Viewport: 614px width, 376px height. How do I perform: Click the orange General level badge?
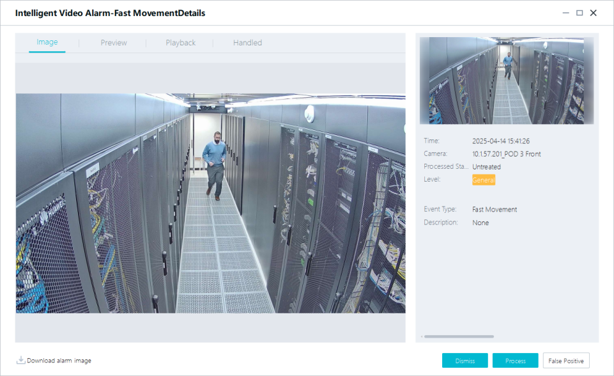point(484,180)
